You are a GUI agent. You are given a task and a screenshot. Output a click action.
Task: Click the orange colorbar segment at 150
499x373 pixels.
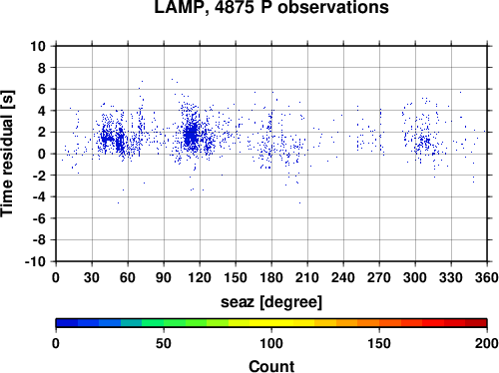379,323
